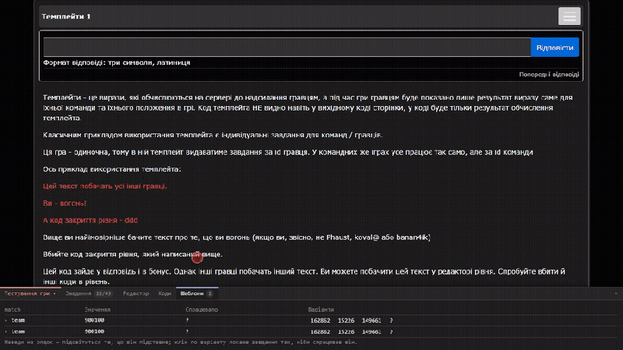Switch to the Коди tab

click(164, 294)
